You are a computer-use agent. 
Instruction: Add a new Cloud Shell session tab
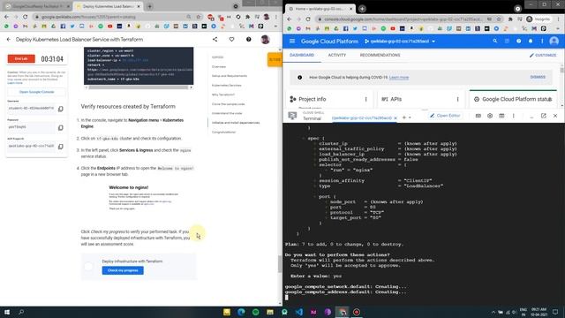tap(404, 117)
